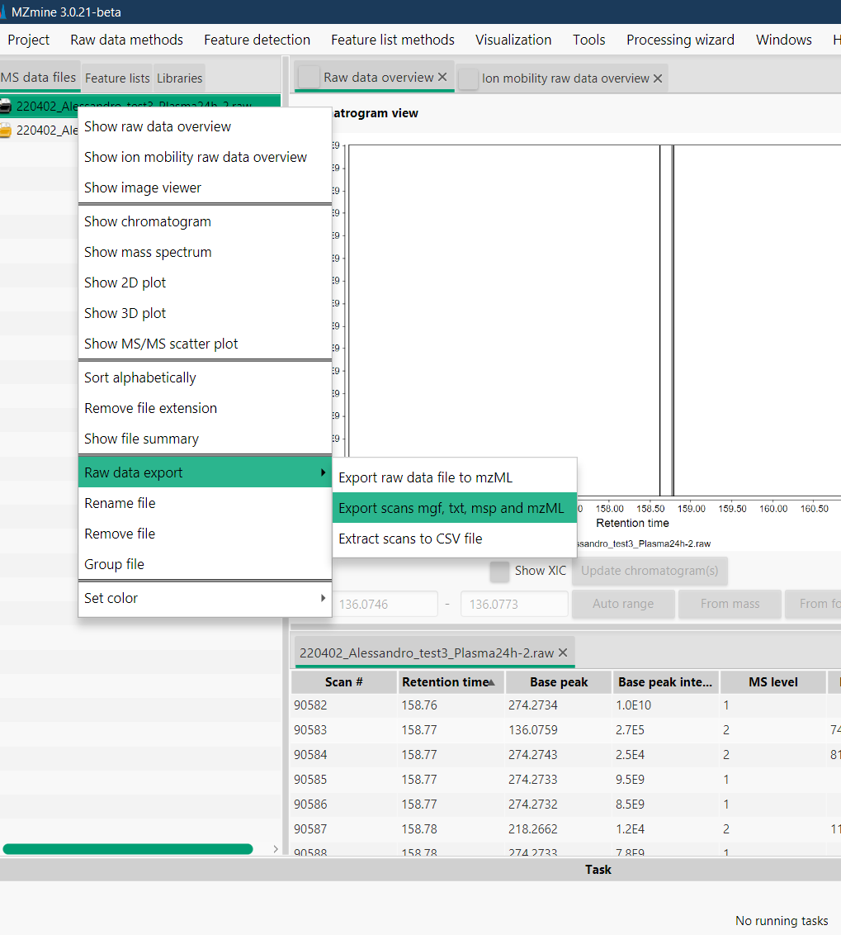Open the Feature detection menu
The image size is (841, 935).
[x=257, y=40]
